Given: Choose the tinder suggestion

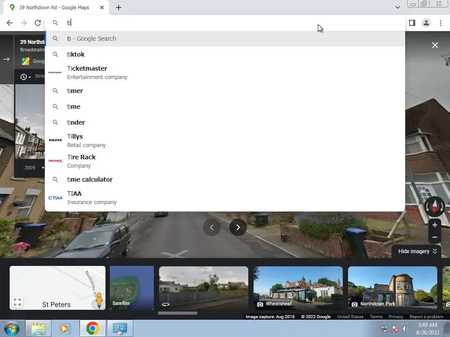Looking at the screenshot, I should [225, 122].
